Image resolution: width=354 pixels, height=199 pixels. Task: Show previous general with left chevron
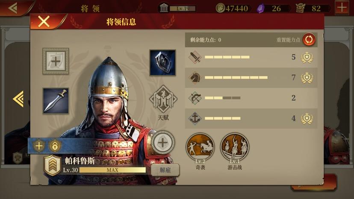click(18, 99)
